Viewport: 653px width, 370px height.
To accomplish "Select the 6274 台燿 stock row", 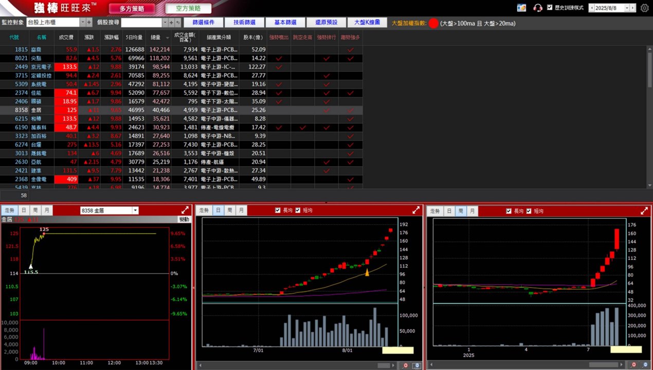I will [181, 145].
